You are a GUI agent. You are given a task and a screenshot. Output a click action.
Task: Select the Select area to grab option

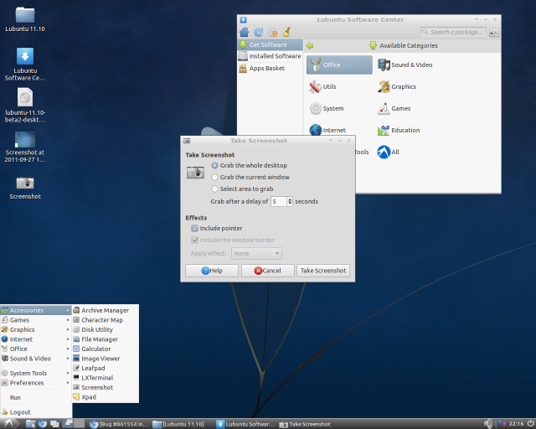point(242,189)
